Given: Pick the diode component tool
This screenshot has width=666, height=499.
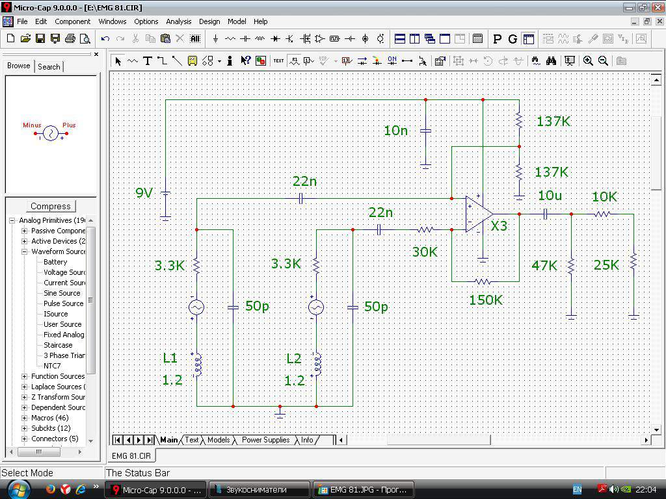Looking at the screenshot, I should [275, 39].
